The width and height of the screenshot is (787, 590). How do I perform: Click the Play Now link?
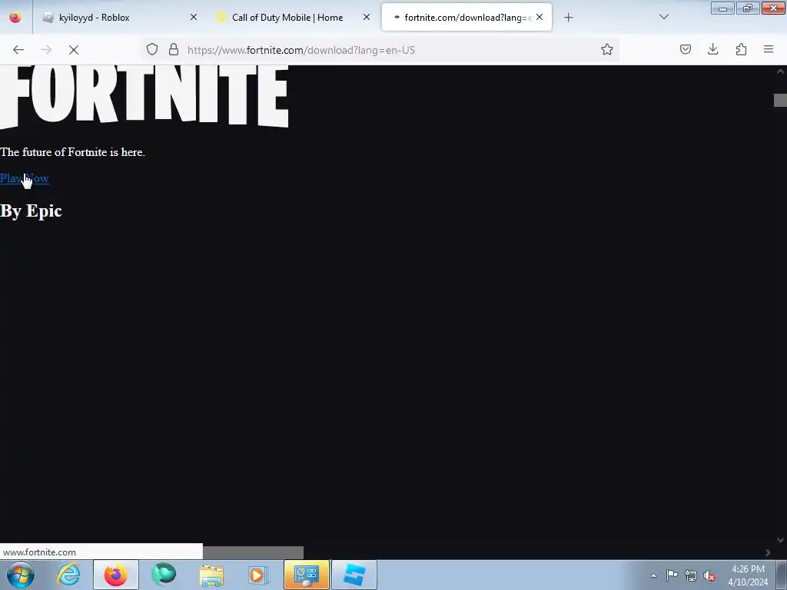coord(24,178)
